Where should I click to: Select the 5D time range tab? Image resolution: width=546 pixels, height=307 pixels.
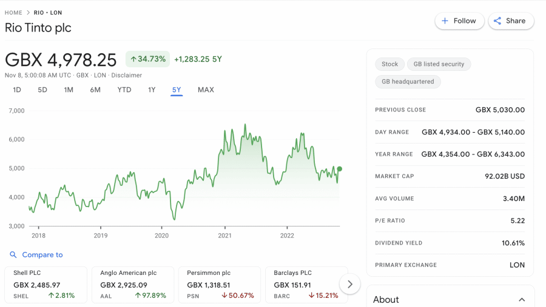(42, 90)
